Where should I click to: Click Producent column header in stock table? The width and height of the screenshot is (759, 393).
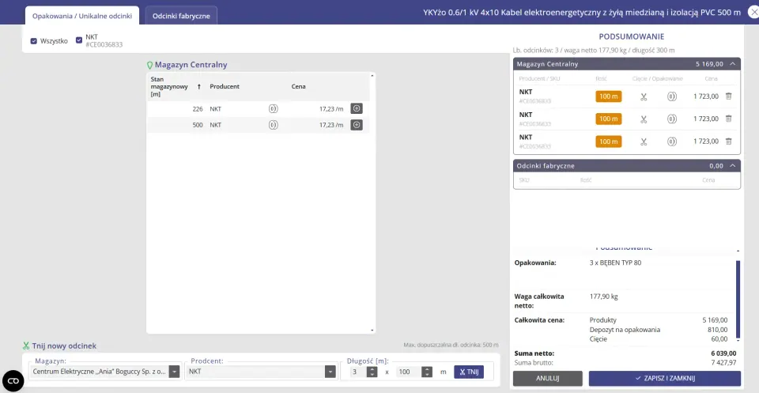225,87
